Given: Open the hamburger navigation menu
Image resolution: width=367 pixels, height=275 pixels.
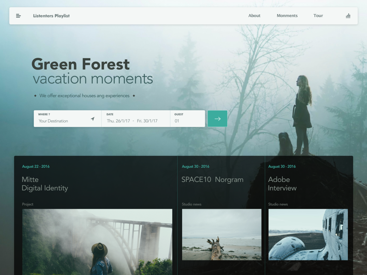Looking at the screenshot, I should (x=18, y=16).
